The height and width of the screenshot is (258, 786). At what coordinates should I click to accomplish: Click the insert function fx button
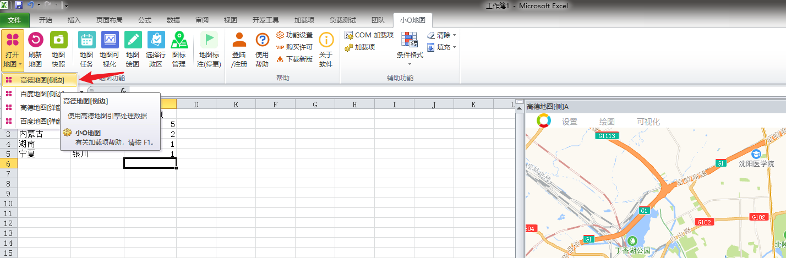click(123, 91)
